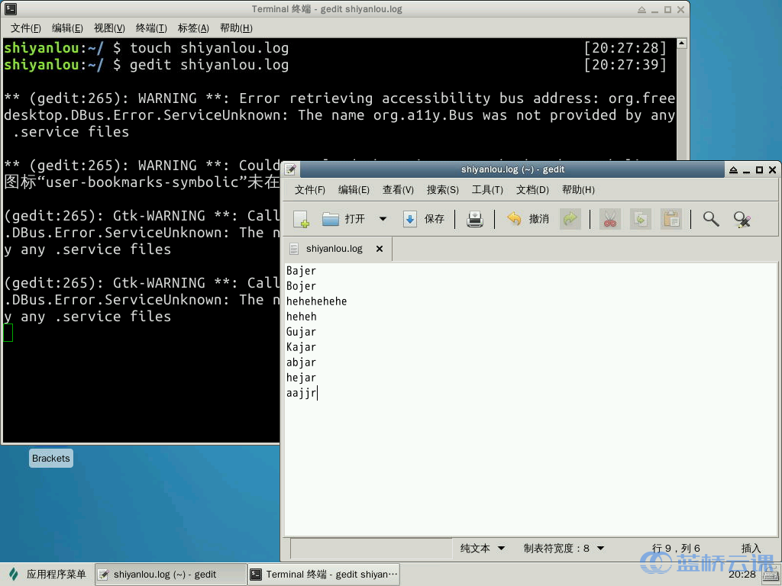Click the Print icon in gedit toolbar
The image size is (782, 586).
pos(475,220)
